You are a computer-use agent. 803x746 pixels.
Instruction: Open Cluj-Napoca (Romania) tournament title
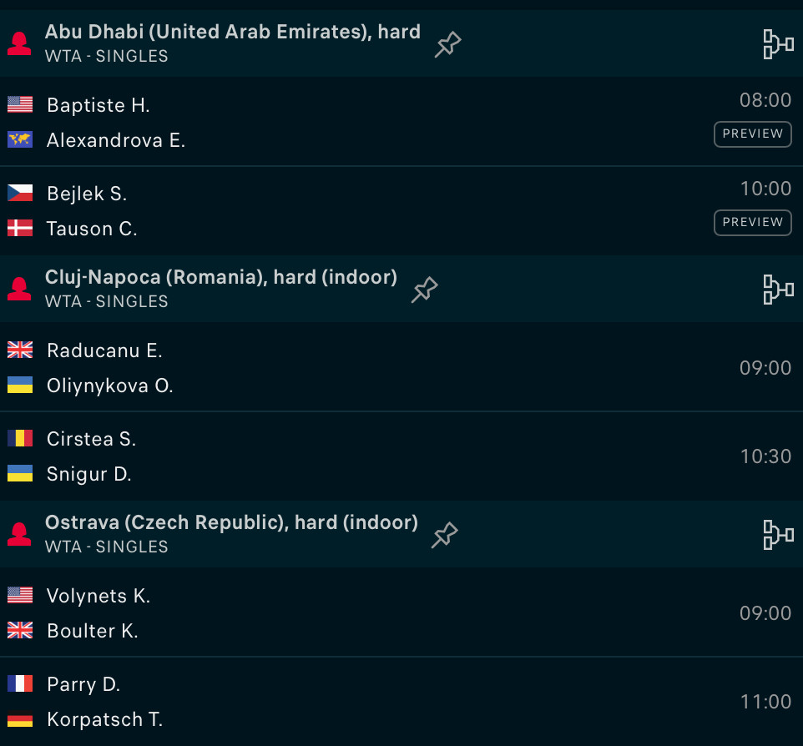click(x=221, y=277)
